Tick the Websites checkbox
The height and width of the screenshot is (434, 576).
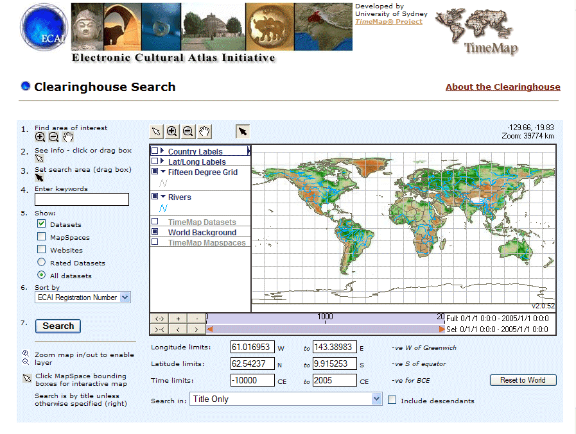42,249
